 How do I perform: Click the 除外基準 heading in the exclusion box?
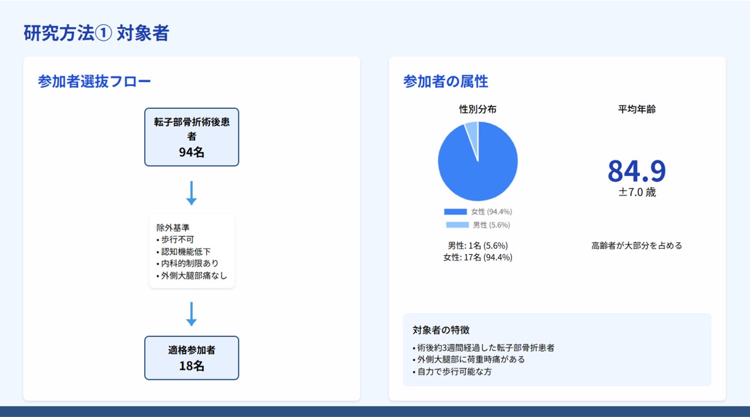click(x=173, y=228)
